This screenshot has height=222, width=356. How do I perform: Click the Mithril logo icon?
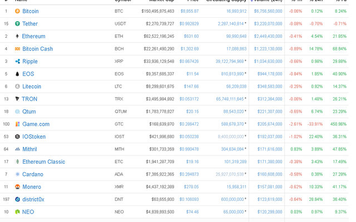pyautogui.click(x=17, y=149)
